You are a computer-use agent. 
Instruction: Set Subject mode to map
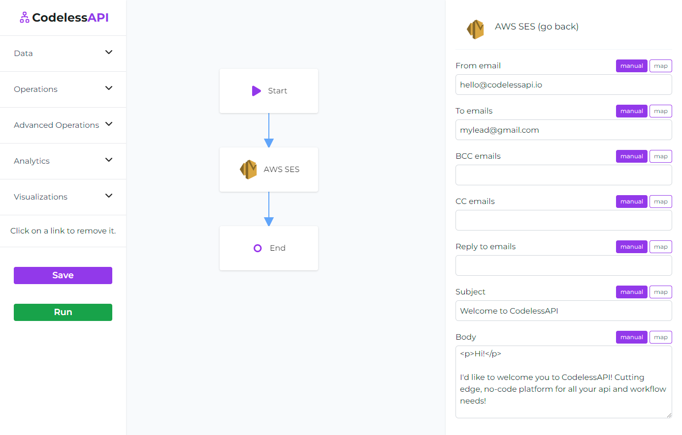tap(661, 292)
